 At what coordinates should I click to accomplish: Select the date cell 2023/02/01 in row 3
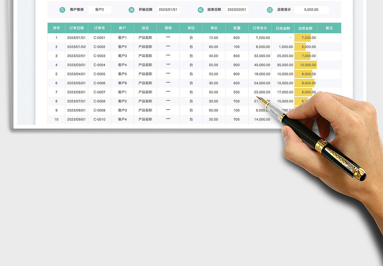pyautogui.click(x=77, y=56)
